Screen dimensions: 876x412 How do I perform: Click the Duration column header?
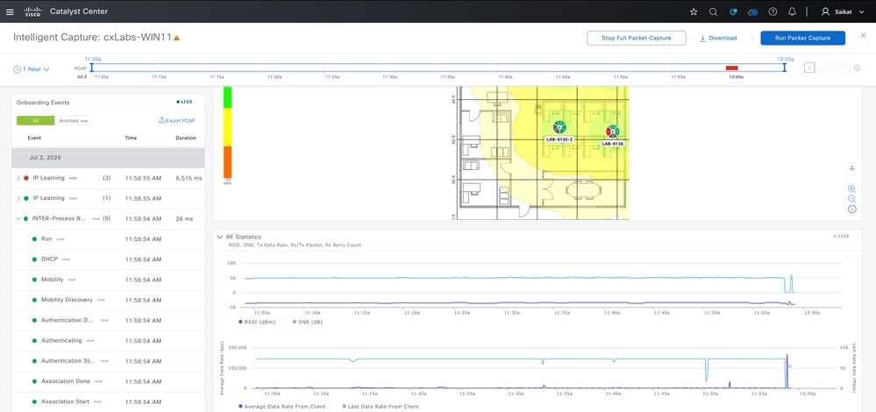point(186,138)
